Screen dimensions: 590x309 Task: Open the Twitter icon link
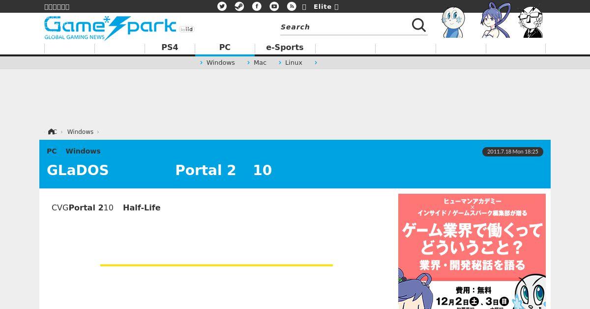222,6
